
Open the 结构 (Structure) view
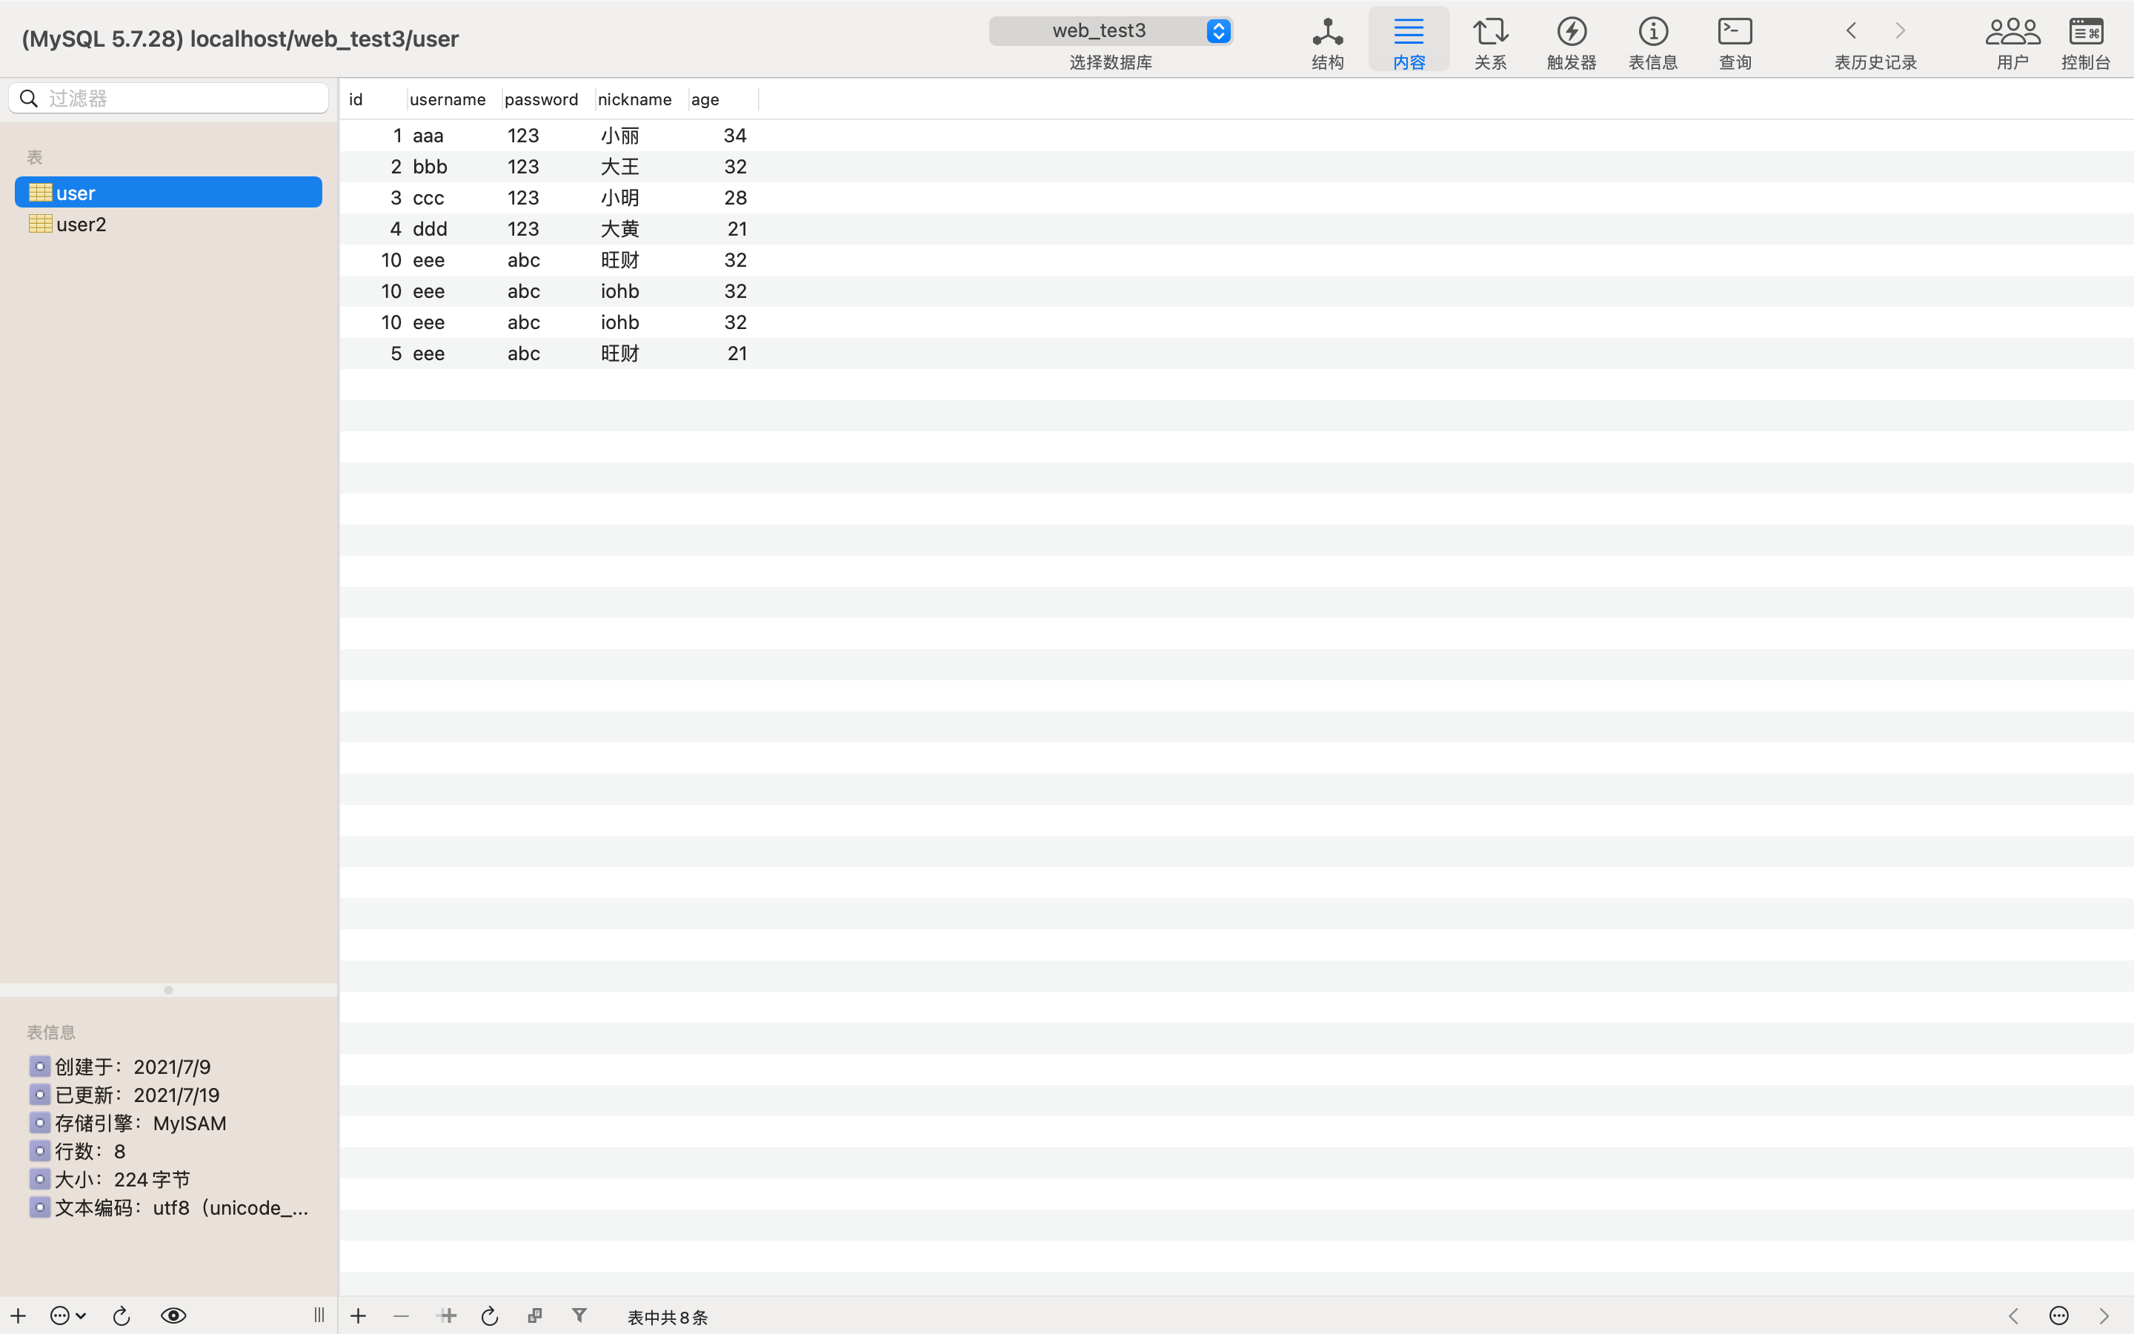[1327, 41]
